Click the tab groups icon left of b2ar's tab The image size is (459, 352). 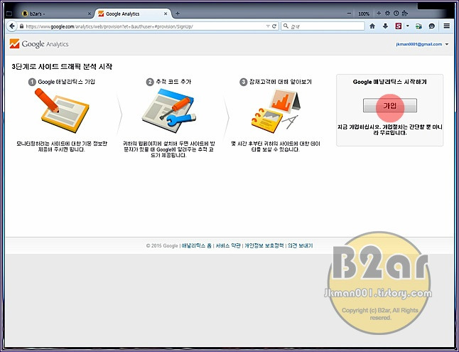click(x=9, y=14)
